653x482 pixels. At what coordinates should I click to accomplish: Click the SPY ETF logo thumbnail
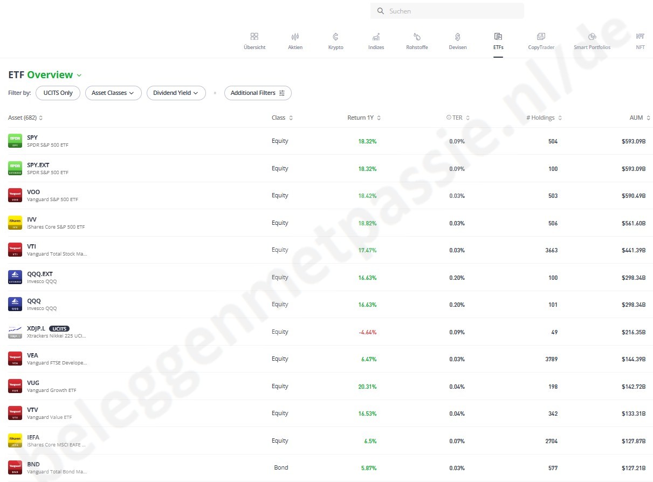click(15, 141)
